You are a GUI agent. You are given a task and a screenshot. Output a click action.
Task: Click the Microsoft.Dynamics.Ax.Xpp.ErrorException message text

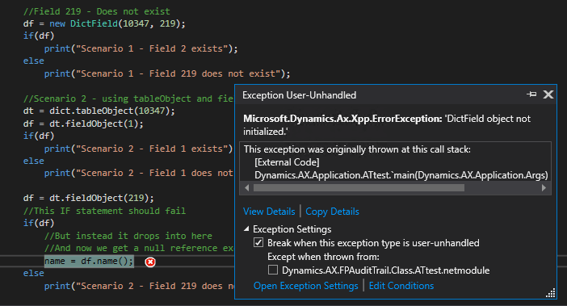tap(387, 125)
